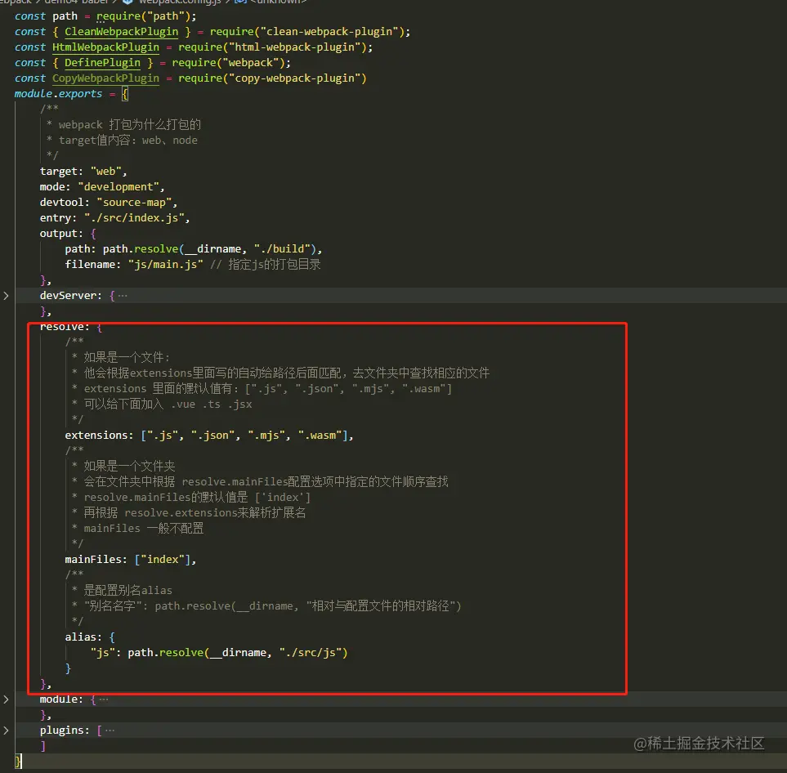
Task: Click the mainFiles key
Action: pos(93,559)
